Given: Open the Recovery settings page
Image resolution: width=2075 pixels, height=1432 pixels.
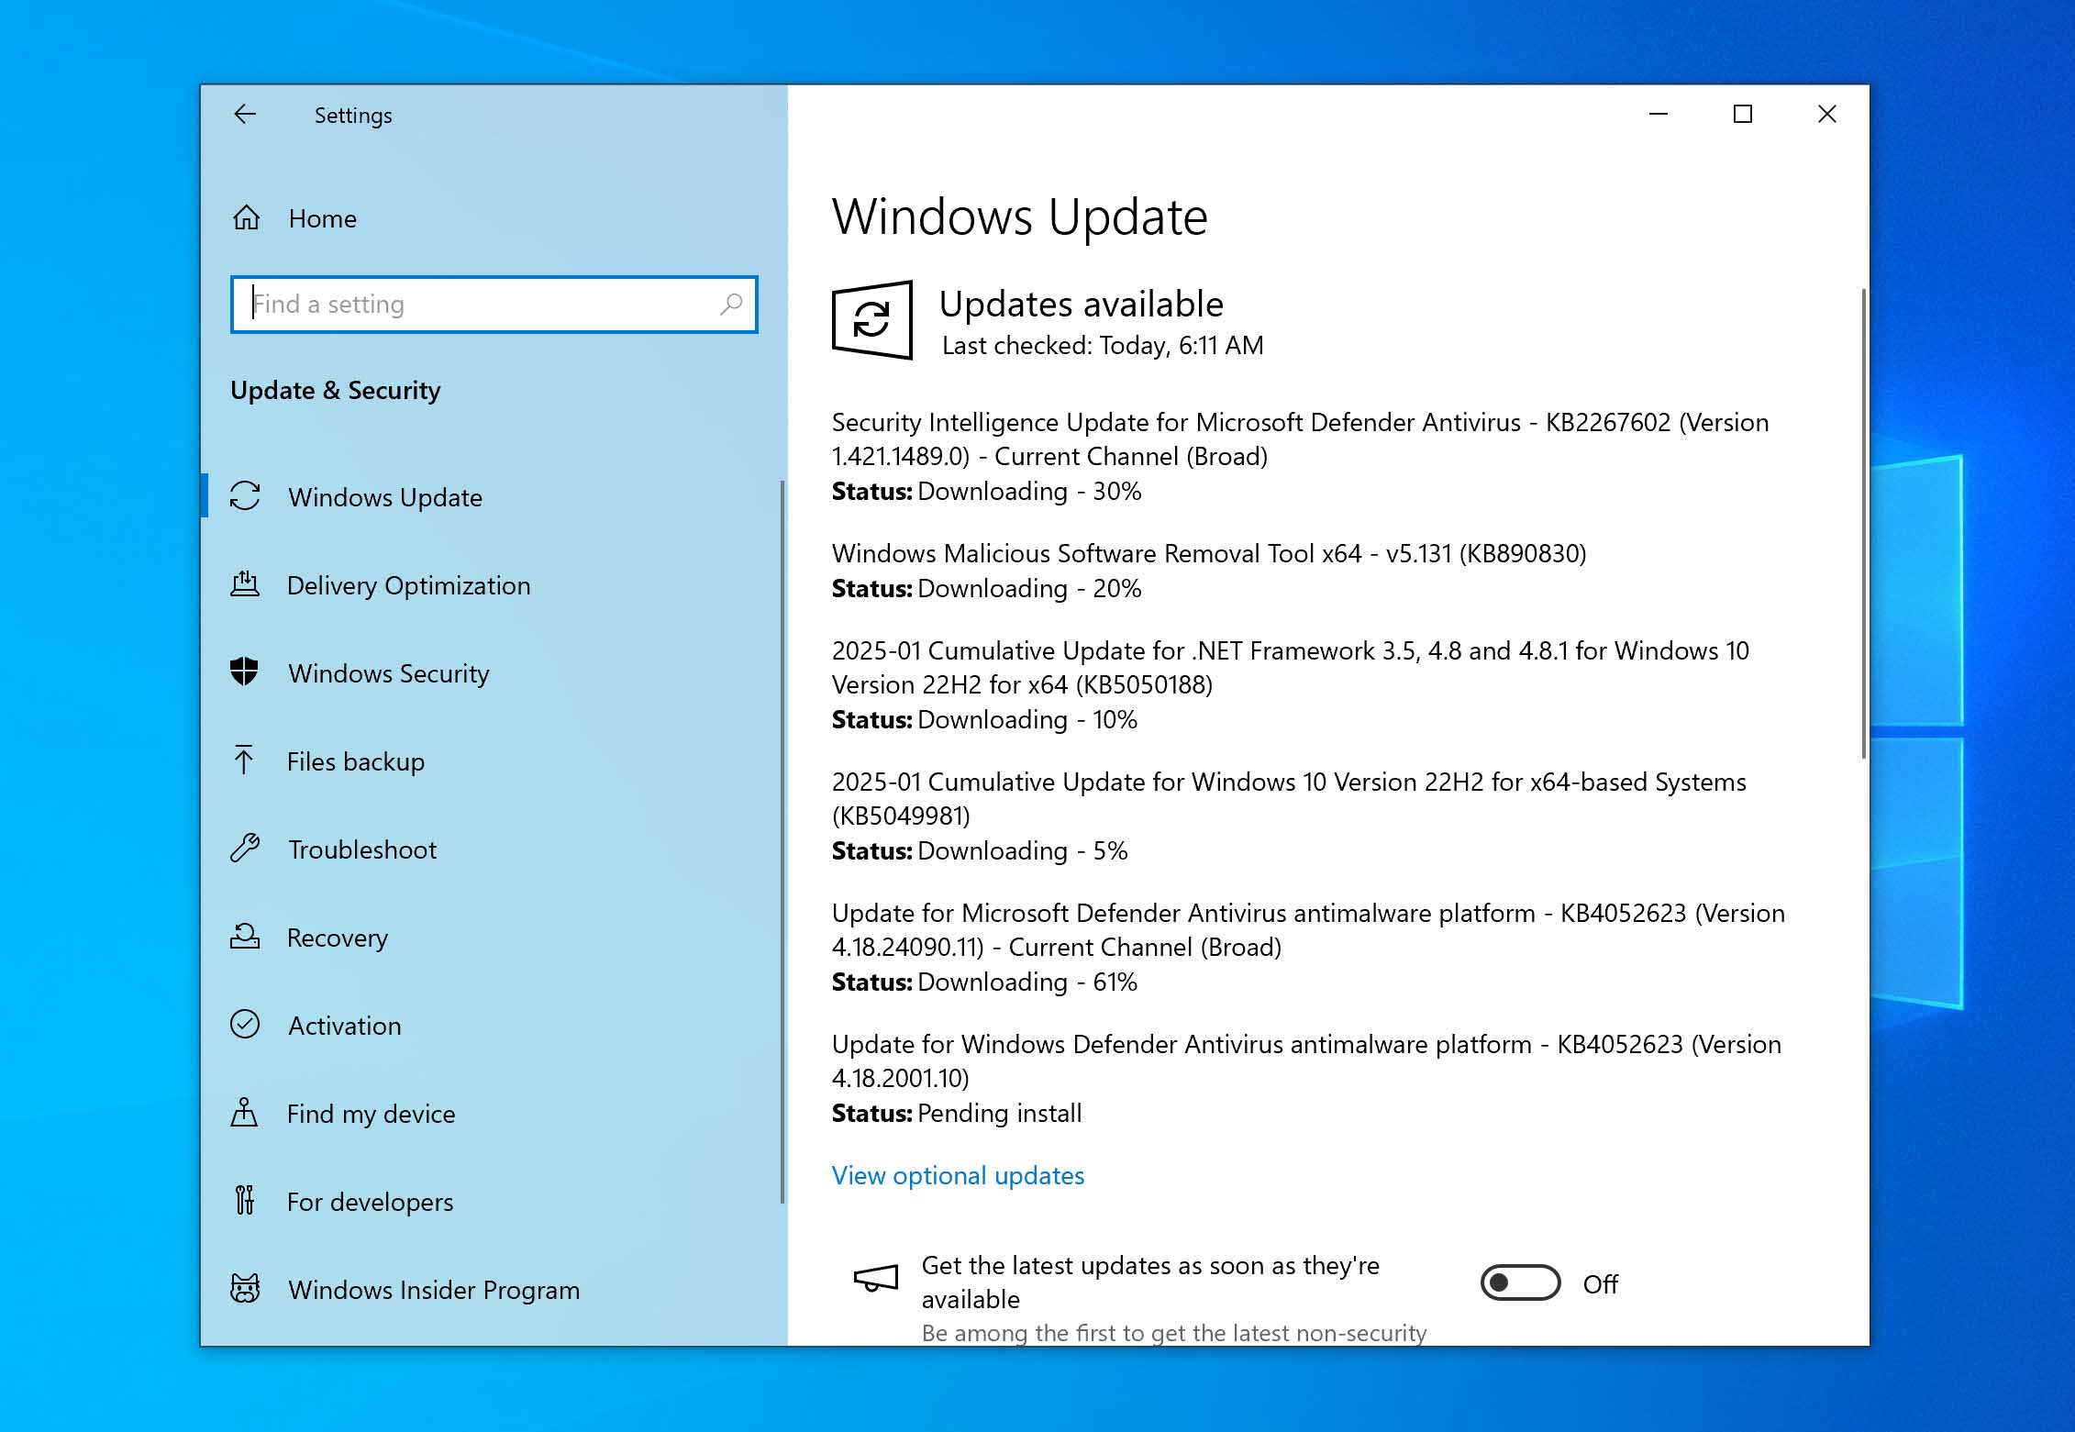Looking at the screenshot, I should point(337,938).
